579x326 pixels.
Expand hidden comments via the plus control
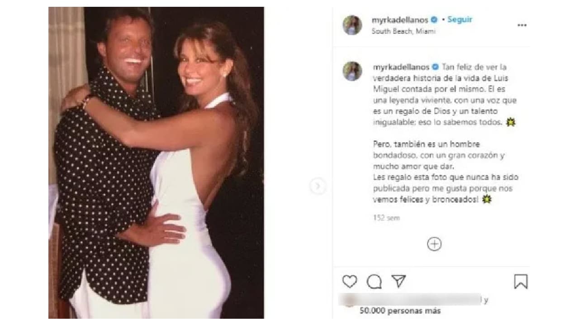[x=433, y=244]
